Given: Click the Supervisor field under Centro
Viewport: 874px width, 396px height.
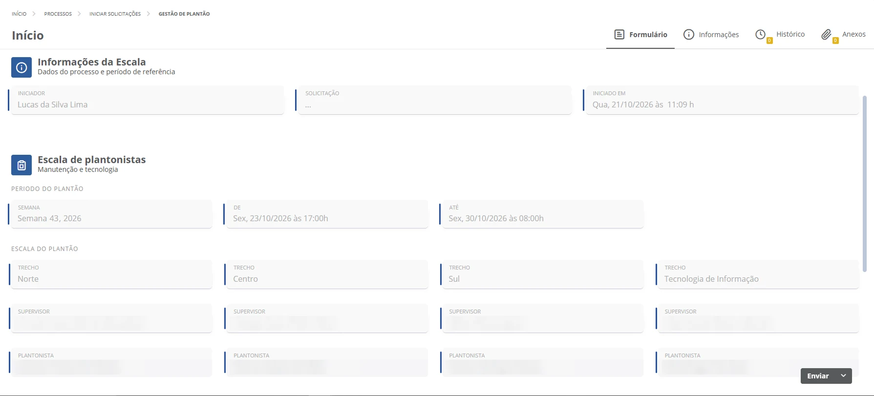Looking at the screenshot, I should tap(326, 318).
